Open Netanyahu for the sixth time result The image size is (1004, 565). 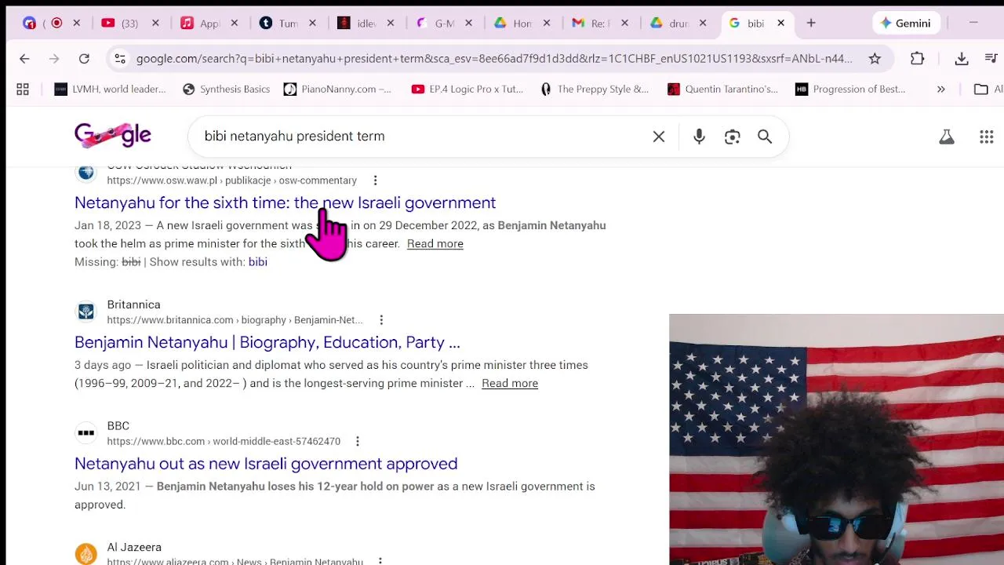[285, 203]
